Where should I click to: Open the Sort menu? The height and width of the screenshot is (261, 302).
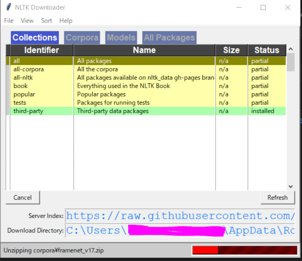(46, 20)
